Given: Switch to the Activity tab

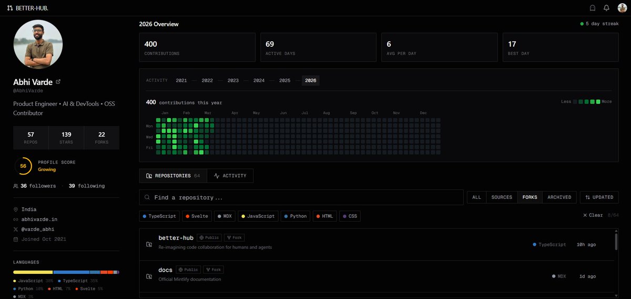Looking at the screenshot, I should 230,176.
